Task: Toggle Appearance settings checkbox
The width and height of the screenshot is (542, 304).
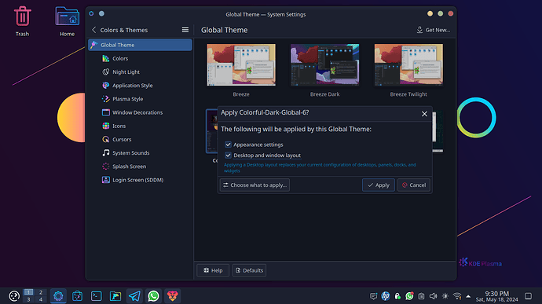Action: pos(228,145)
